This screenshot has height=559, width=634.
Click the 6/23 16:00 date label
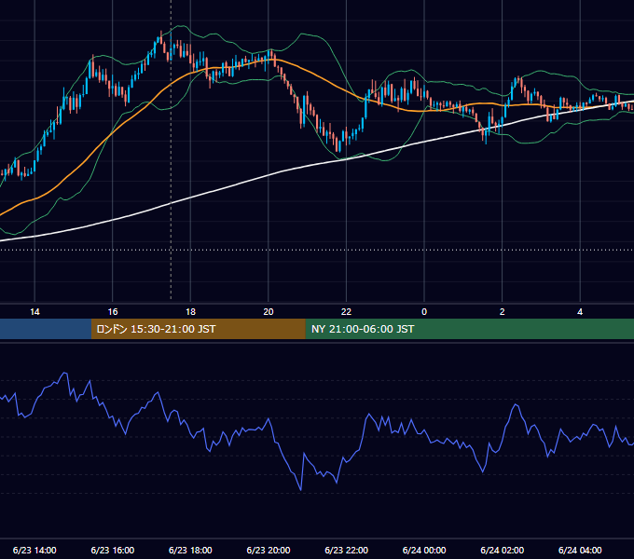[x=113, y=550]
